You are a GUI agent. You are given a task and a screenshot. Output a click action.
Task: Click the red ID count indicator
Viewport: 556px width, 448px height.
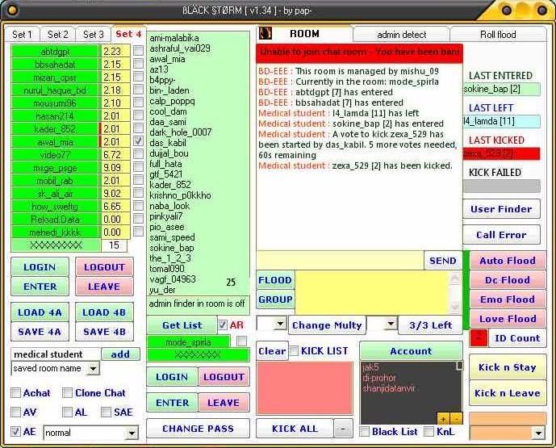coord(478,338)
